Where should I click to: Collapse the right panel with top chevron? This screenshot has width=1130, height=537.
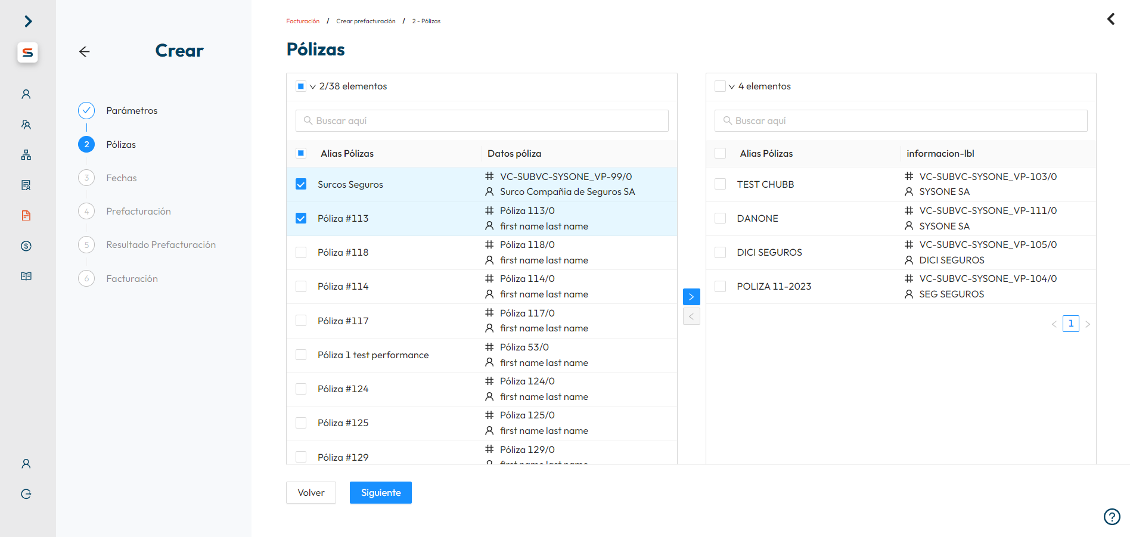pyautogui.click(x=1111, y=19)
